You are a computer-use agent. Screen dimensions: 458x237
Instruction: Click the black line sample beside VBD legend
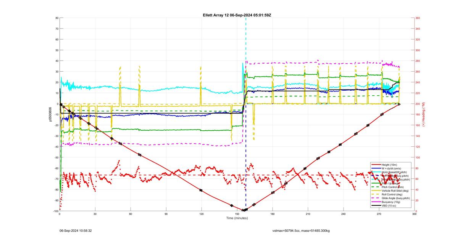[x=376, y=205]
